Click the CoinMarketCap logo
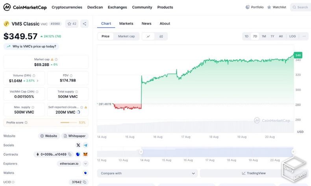Viewport: 311px width, 186px height. [x=25, y=7]
